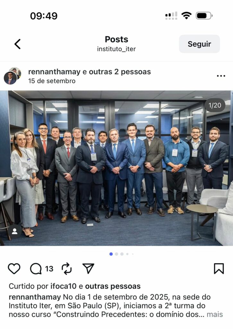Open the three-dots post options menu

[221, 76]
